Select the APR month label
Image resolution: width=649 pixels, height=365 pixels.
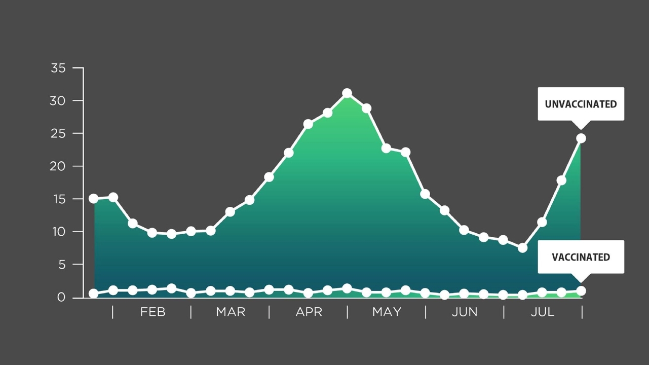pos(309,312)
